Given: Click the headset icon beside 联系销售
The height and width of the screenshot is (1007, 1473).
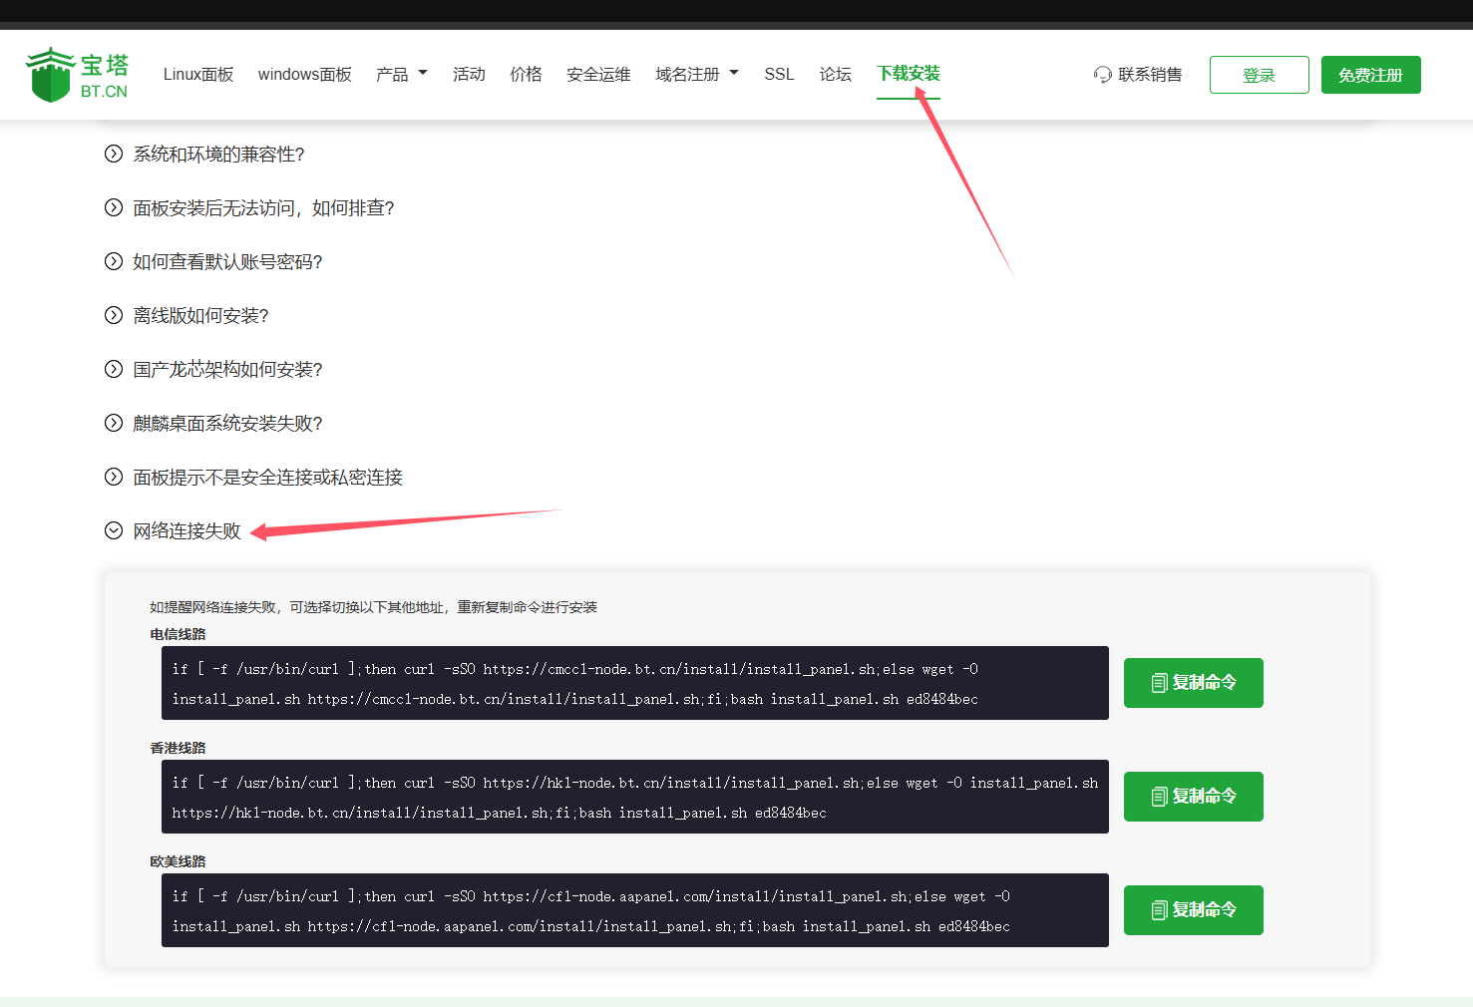Looking at the screenshot, I should [1102, 75].
